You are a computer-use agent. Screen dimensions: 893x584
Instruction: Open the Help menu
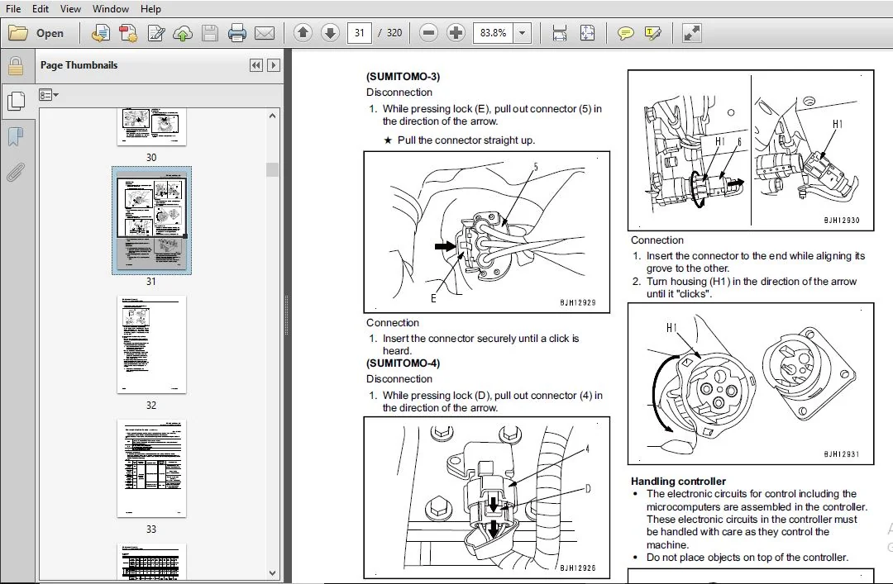151,8
